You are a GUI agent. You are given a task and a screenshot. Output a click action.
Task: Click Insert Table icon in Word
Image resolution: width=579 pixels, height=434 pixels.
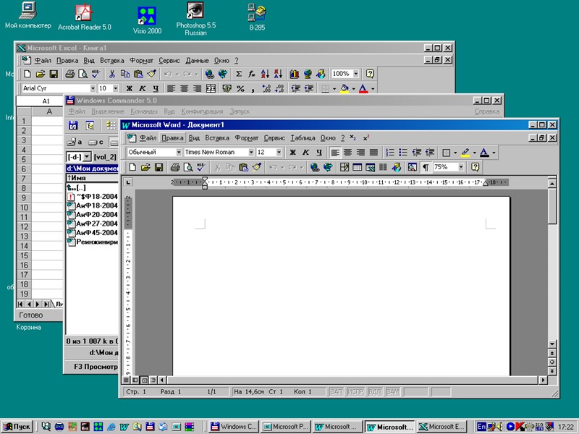point(357,168)
